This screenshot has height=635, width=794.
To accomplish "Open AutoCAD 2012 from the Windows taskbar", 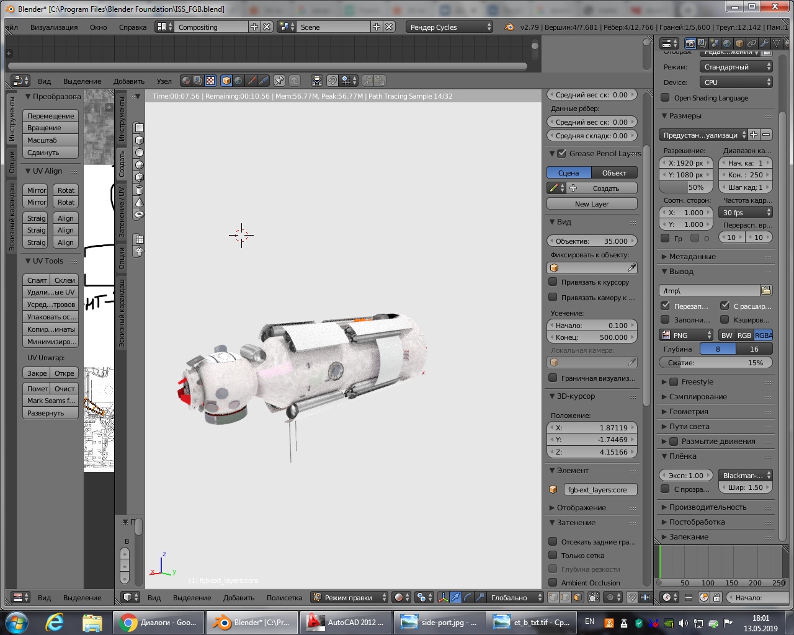I will 346,622.
